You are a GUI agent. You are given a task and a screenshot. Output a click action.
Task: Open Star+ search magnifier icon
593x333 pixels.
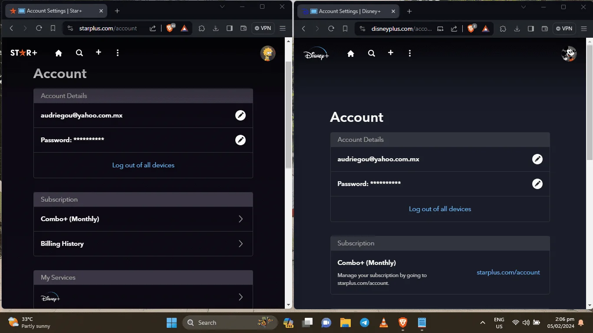point(79,53)
